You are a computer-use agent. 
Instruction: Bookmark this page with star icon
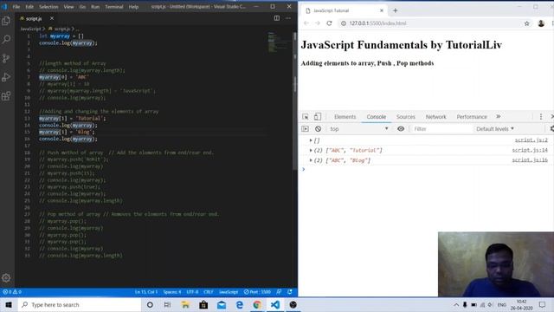pos(526,23)
